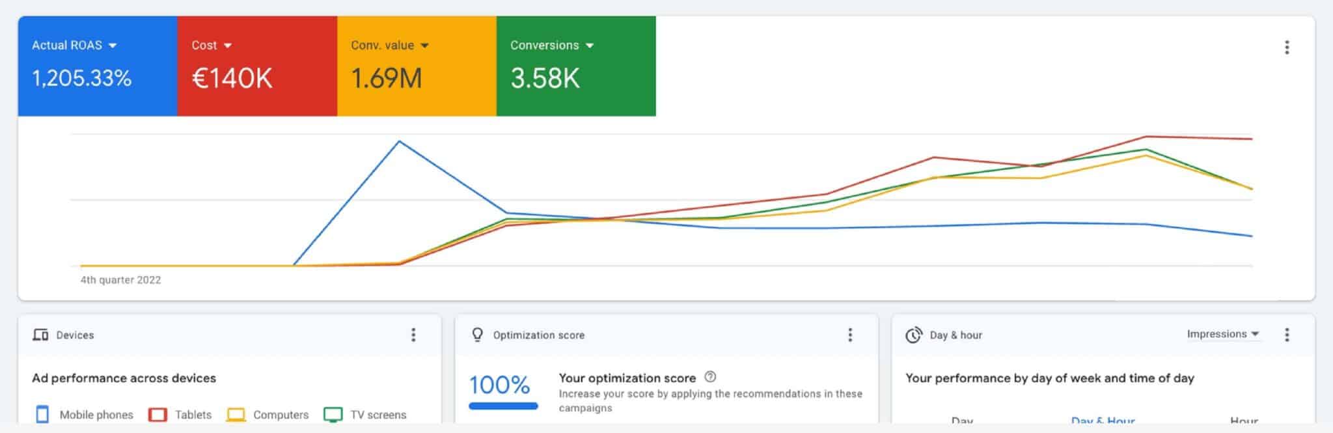This screenshot has width=1333, height=433.
Task: Toggle the TV screens legend series
Action: tap(365, 415)
